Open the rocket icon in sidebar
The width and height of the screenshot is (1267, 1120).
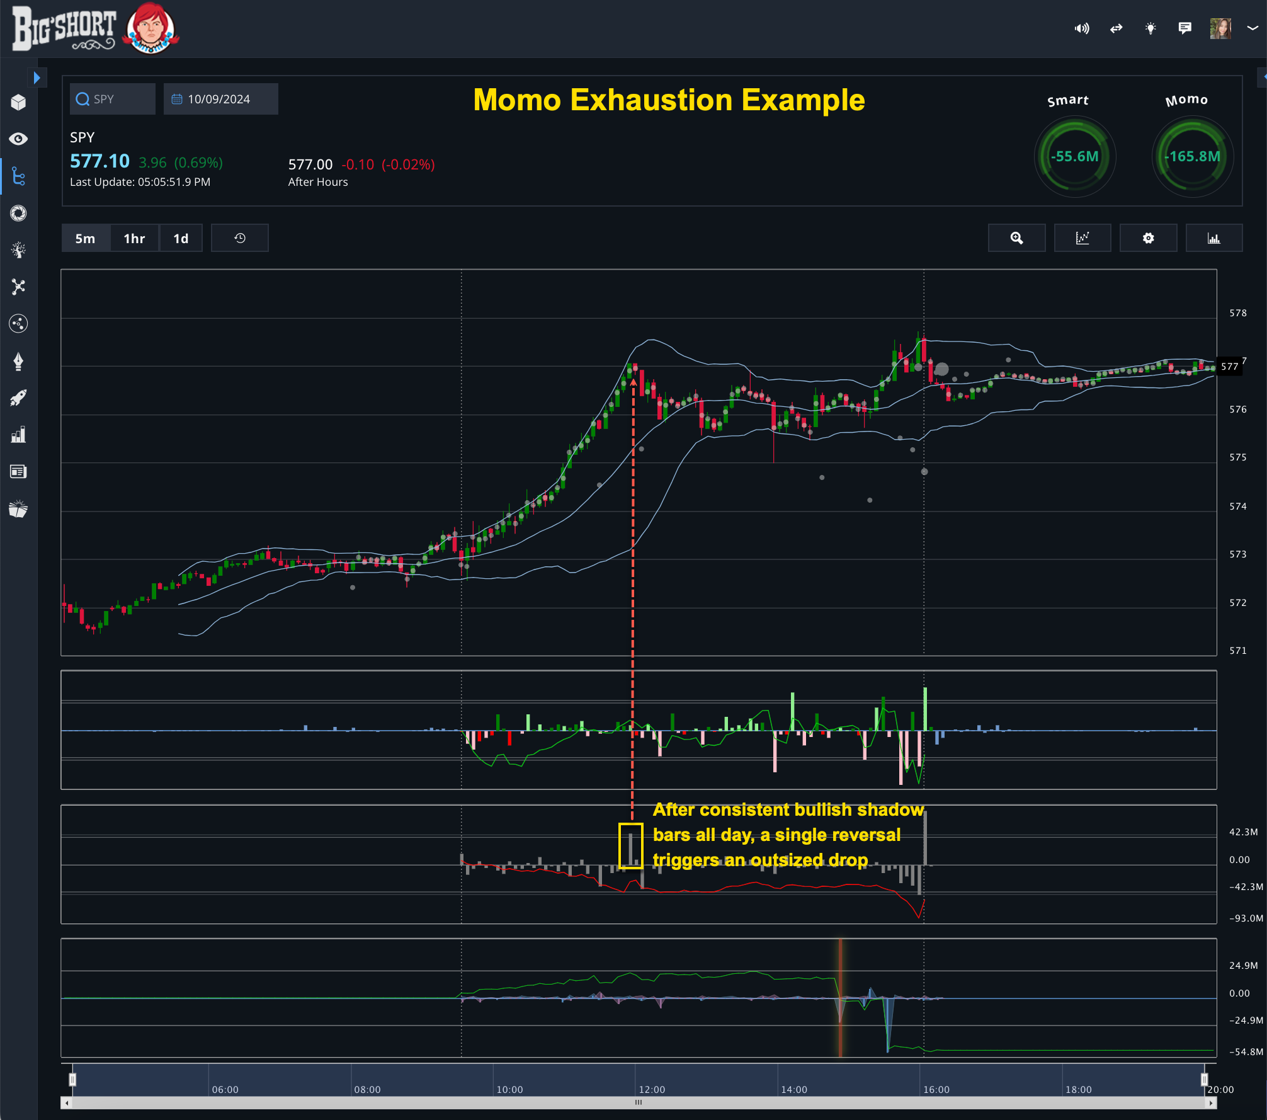pos(18,398)
